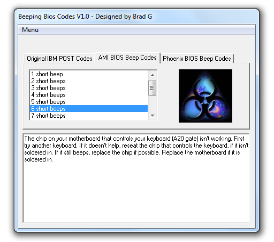The image size is (274, 242).
Task: Open the Menu in the menu bar
Action: pos(30,30)
